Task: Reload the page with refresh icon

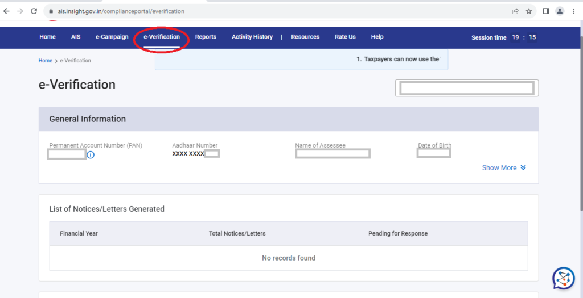Action: [x=34, y=11]
